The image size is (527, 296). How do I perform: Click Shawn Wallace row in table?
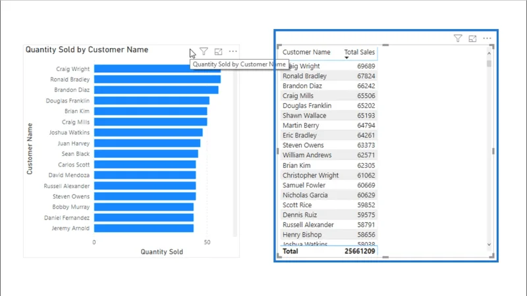coord(328,116)
